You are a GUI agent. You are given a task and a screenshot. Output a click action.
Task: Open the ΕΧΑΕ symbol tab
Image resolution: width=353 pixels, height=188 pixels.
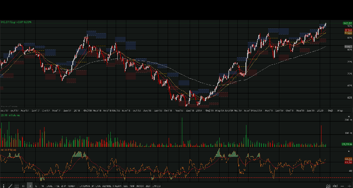[x=50, y=186]
